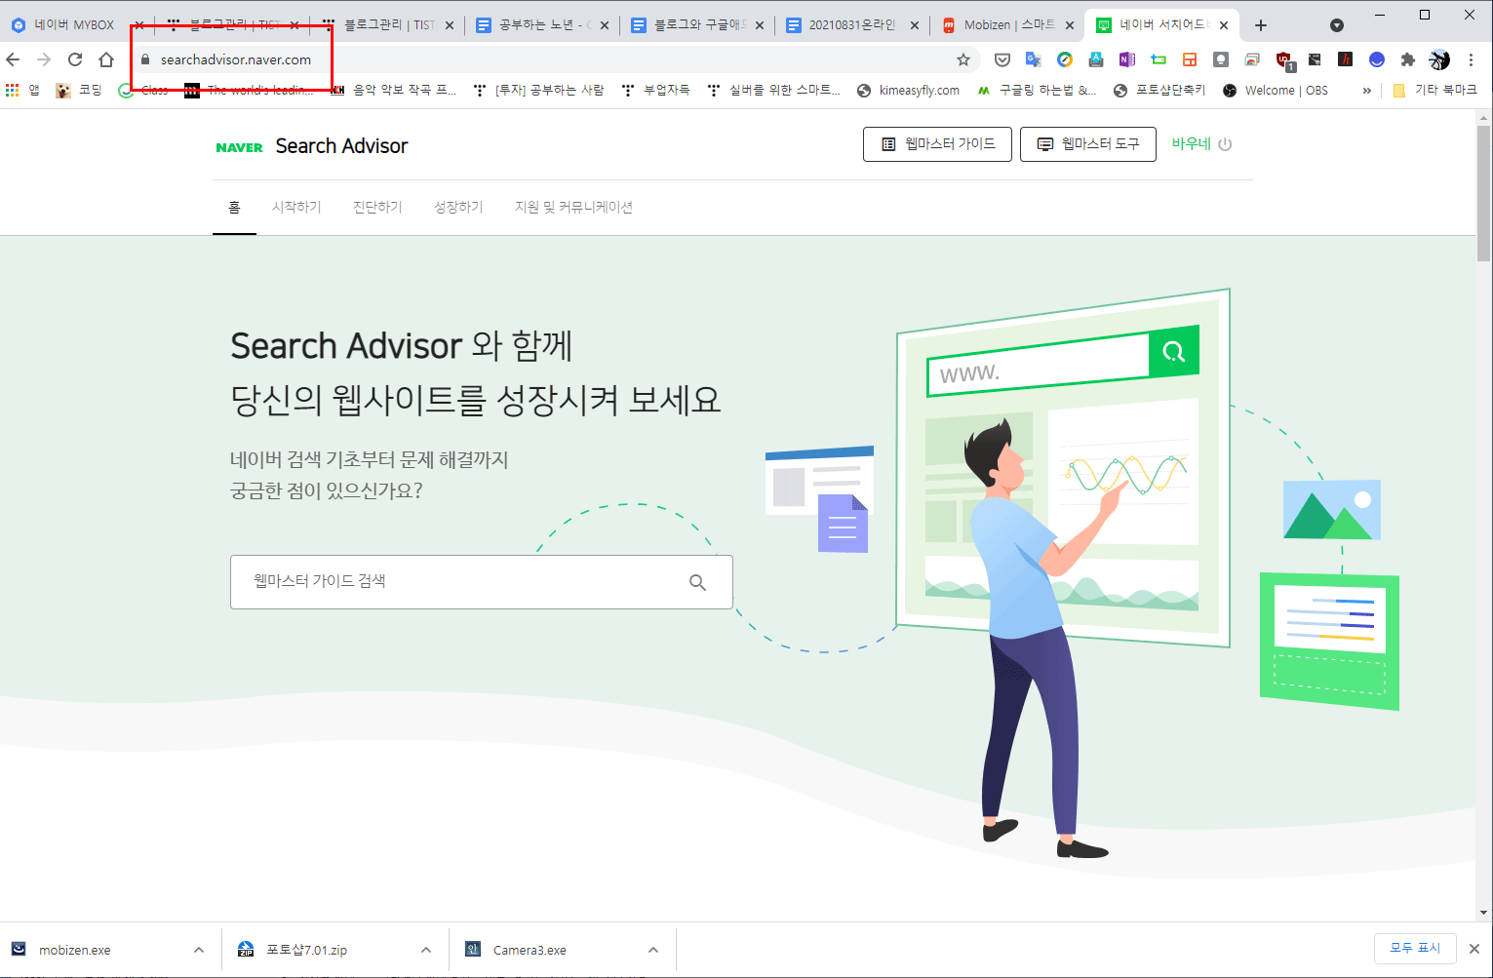Close the downloads bar with the X
Image resolution: width=1493 pixels, height=978 pixels.
click(1475, 949)
